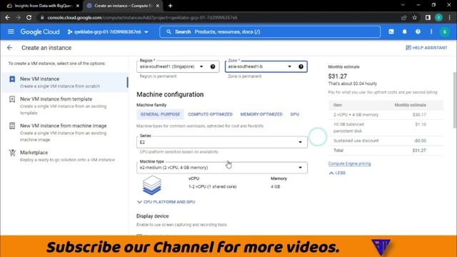The height and width of the screenshot is (257, 457).
Task: Collapse the estimate details with LESS
Action: (337, 173)
